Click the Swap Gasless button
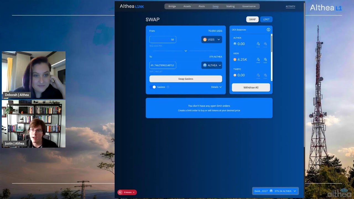354x199 pixels. pos(186,79)
